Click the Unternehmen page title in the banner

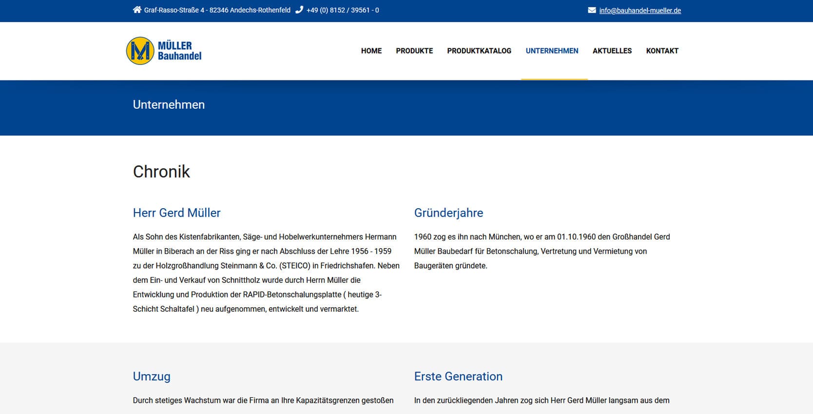coord(169,104)
